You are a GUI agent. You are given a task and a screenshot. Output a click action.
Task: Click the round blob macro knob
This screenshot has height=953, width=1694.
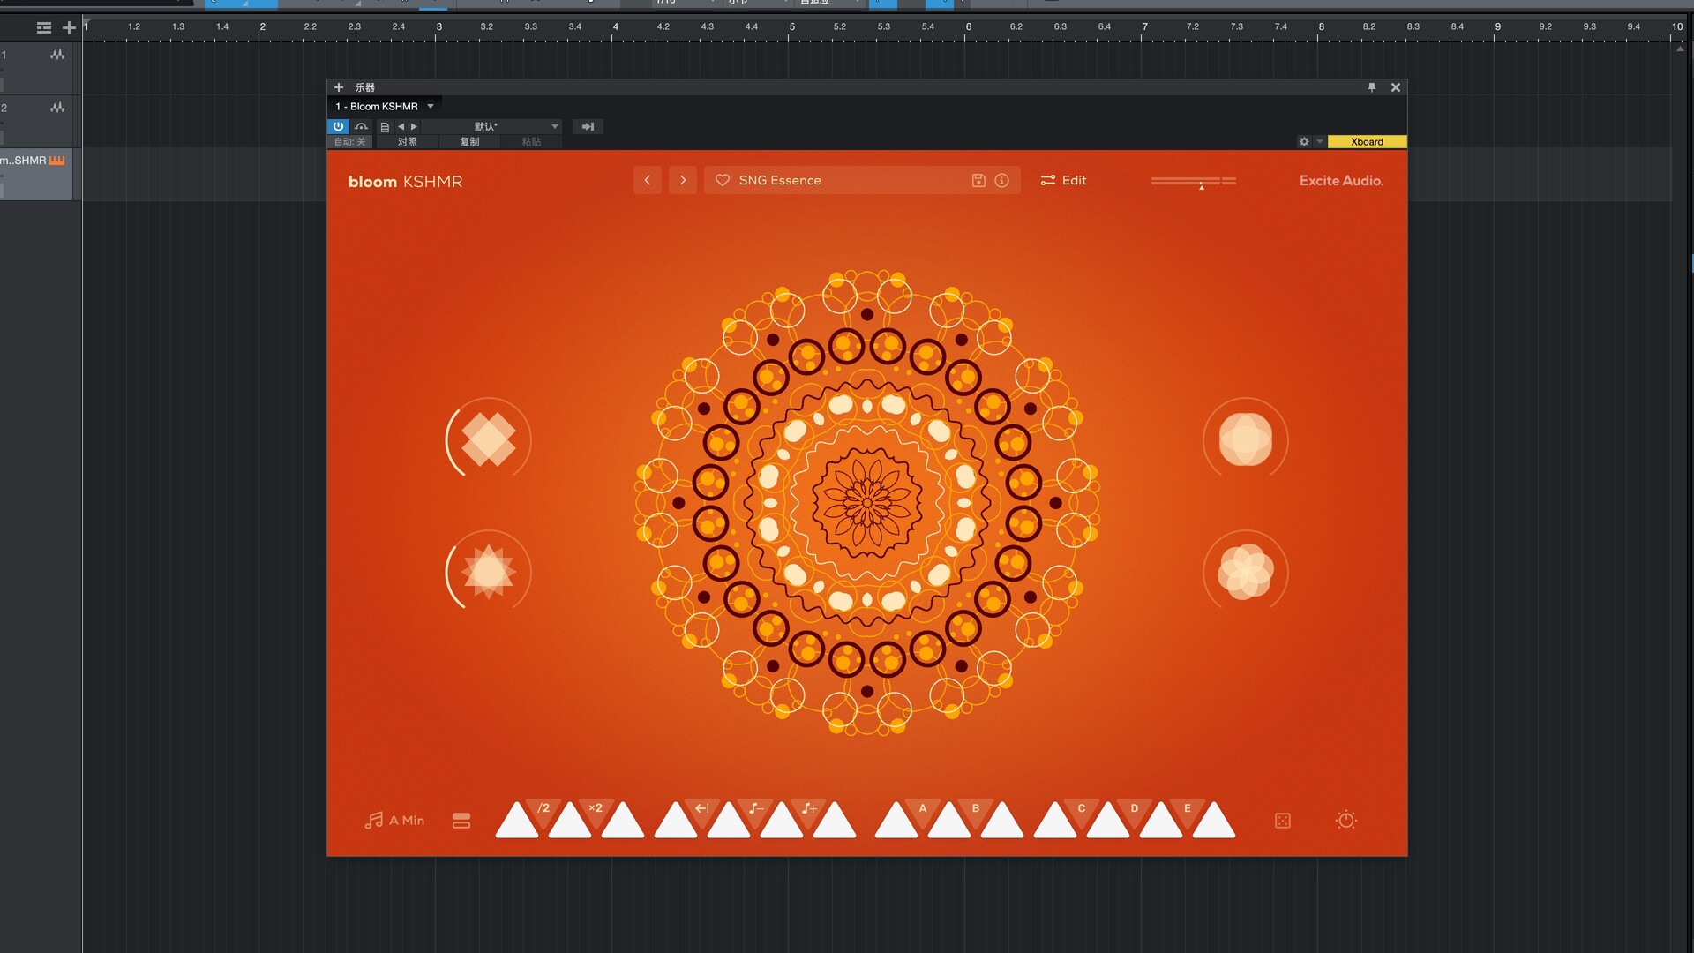click(1245, 439)
